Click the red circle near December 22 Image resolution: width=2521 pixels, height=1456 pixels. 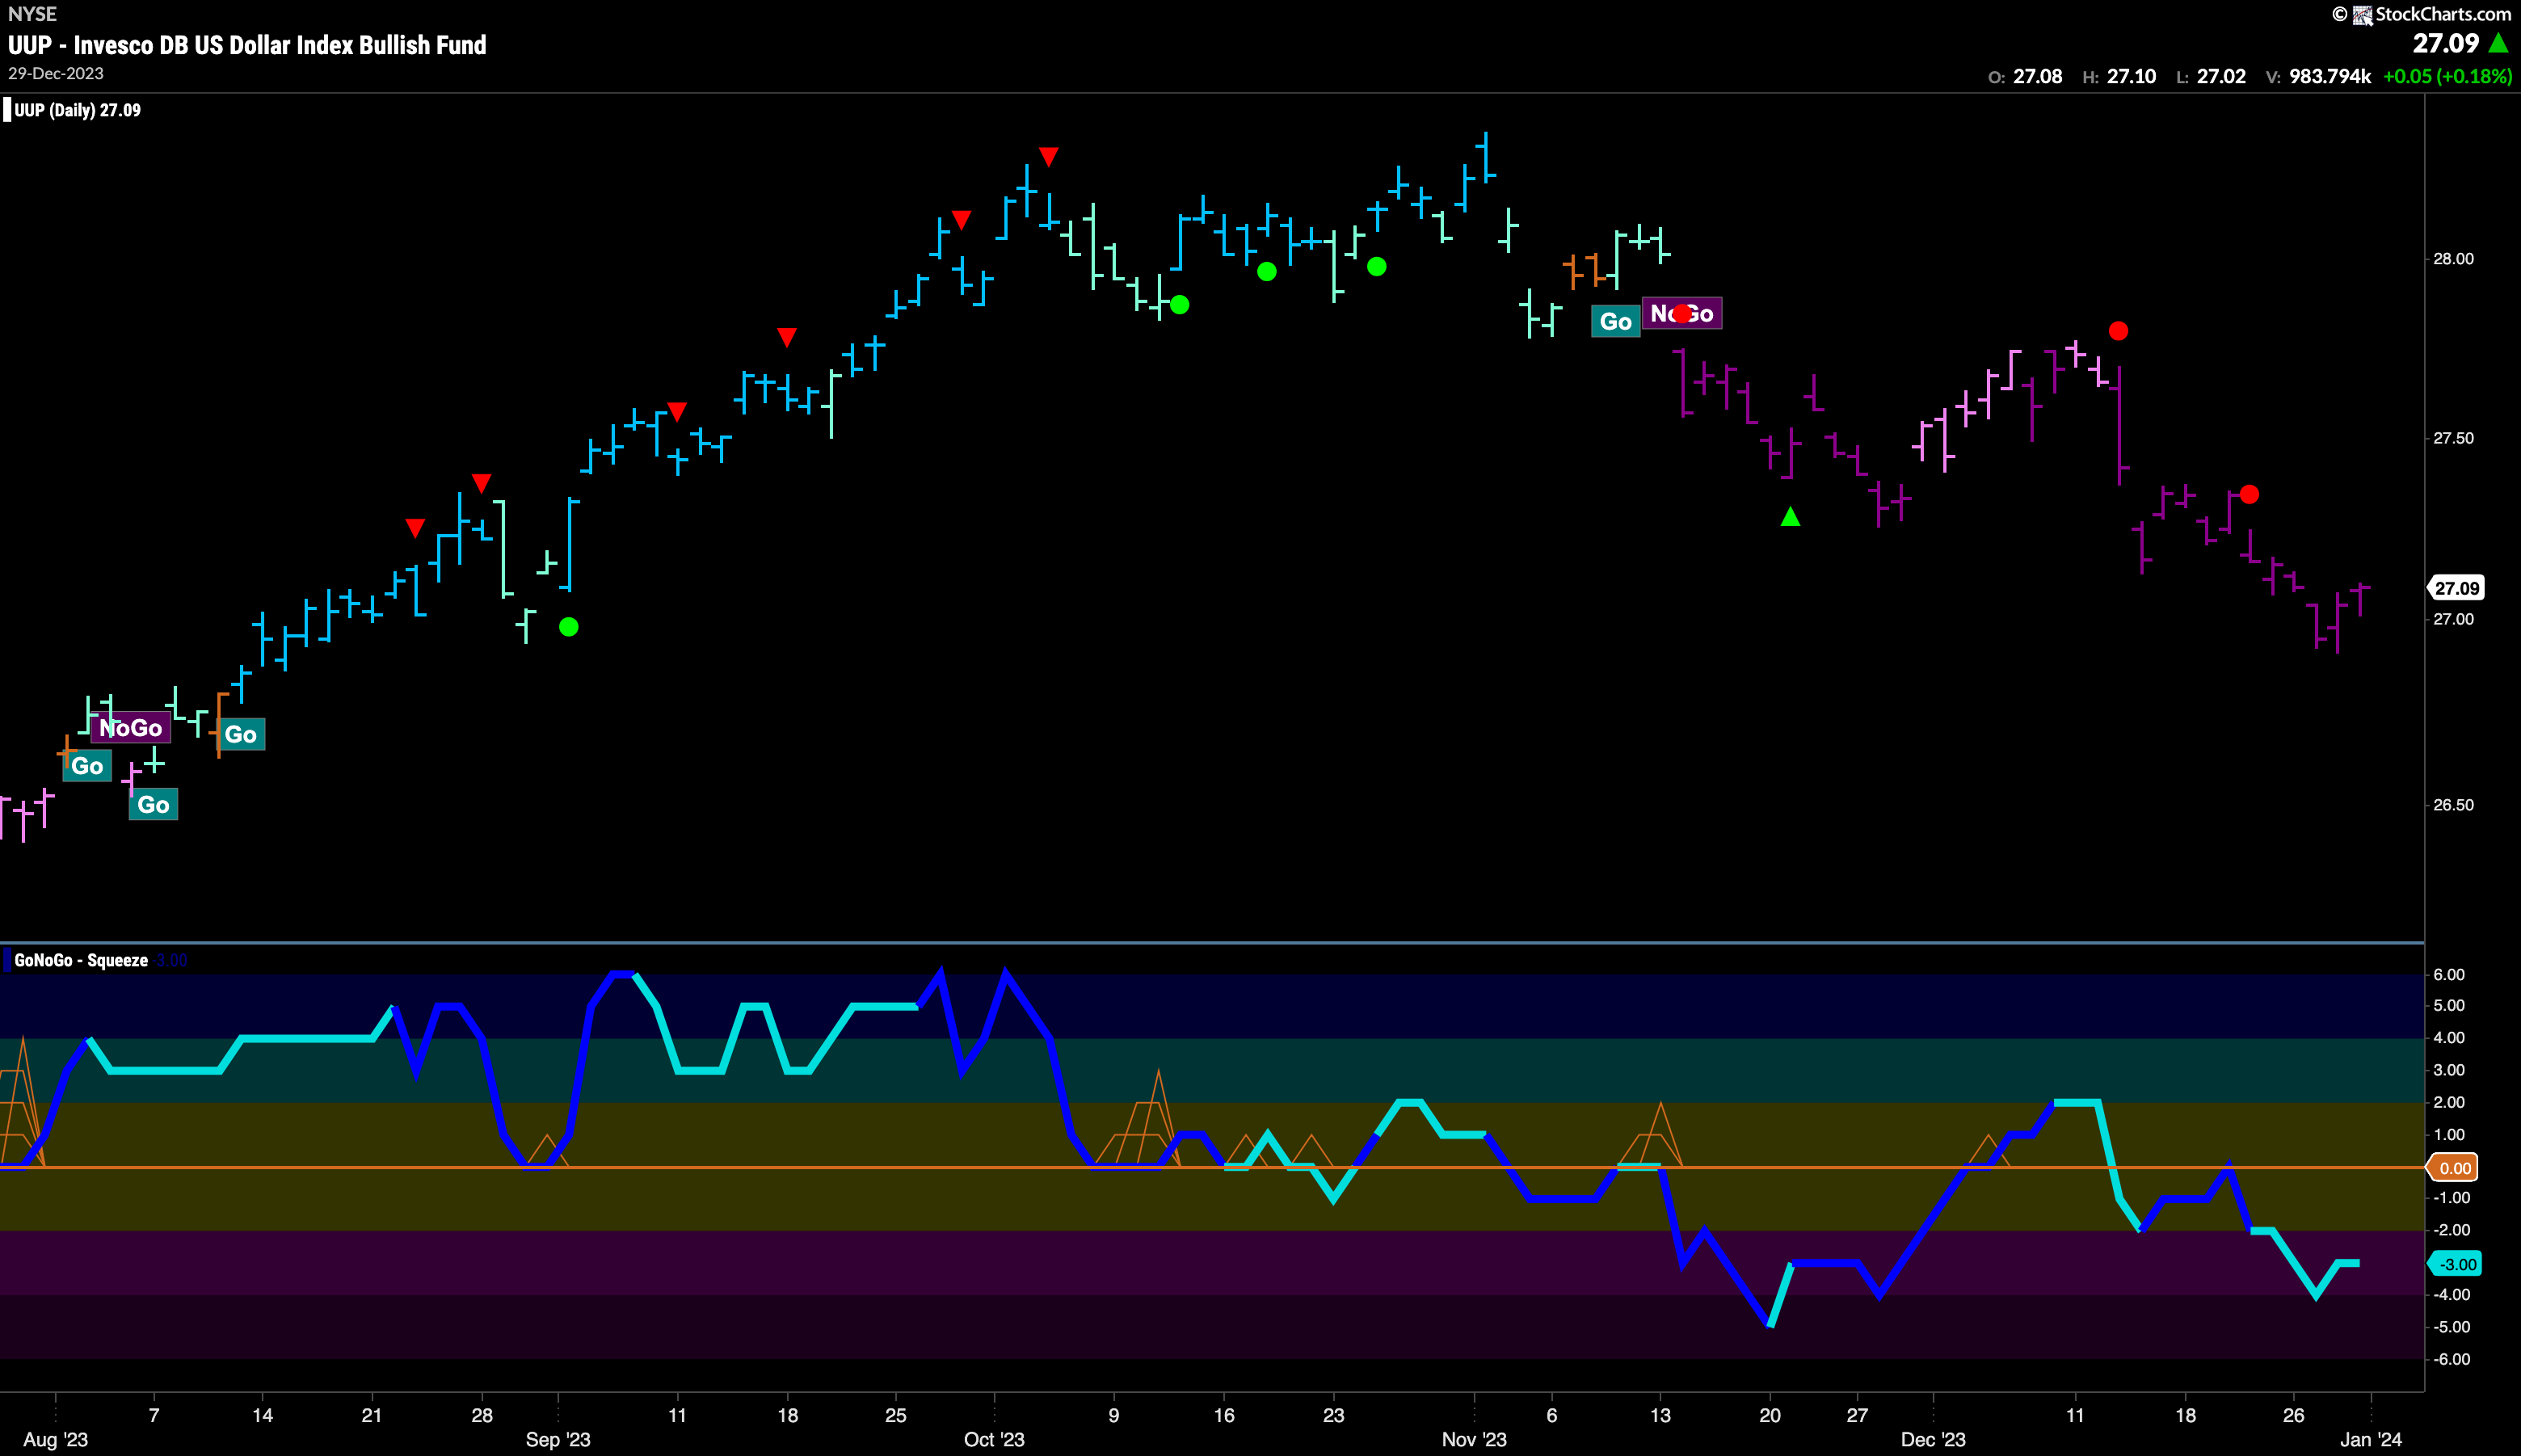tap(2249, 494)
